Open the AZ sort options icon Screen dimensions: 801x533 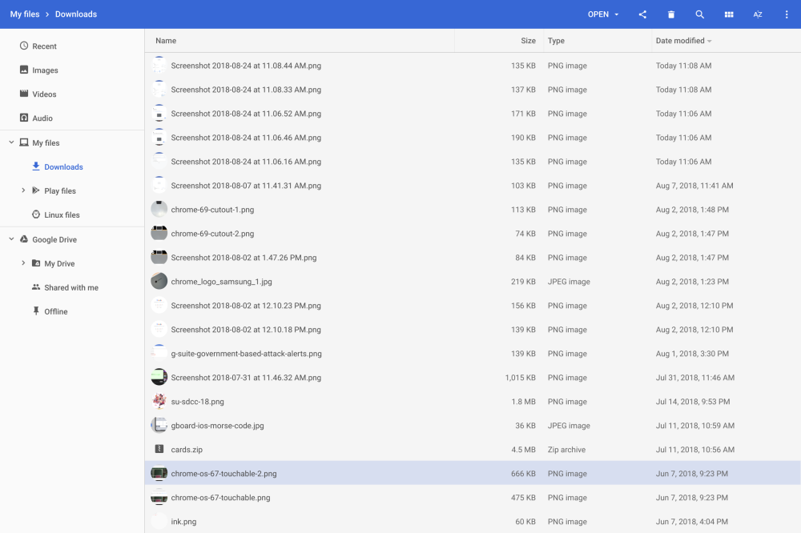[758, 14]
